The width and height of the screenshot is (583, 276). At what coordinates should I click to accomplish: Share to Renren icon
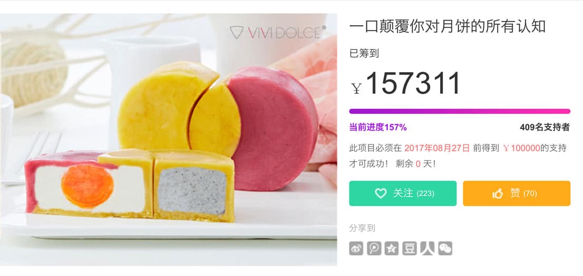(x=427, y=248)
